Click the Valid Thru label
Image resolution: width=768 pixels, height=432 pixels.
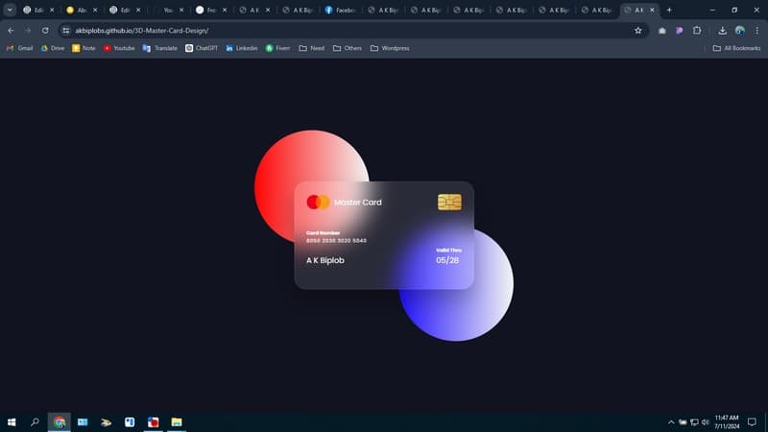pyautogui.click(x=448, y=250)
